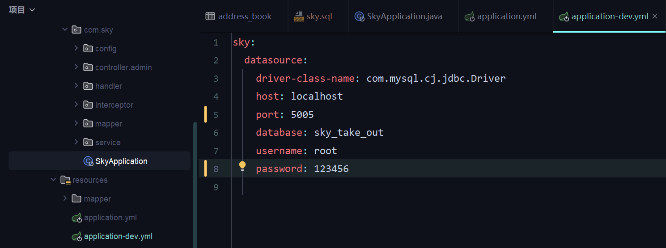Expand the controller.admin package

(76, 67)
